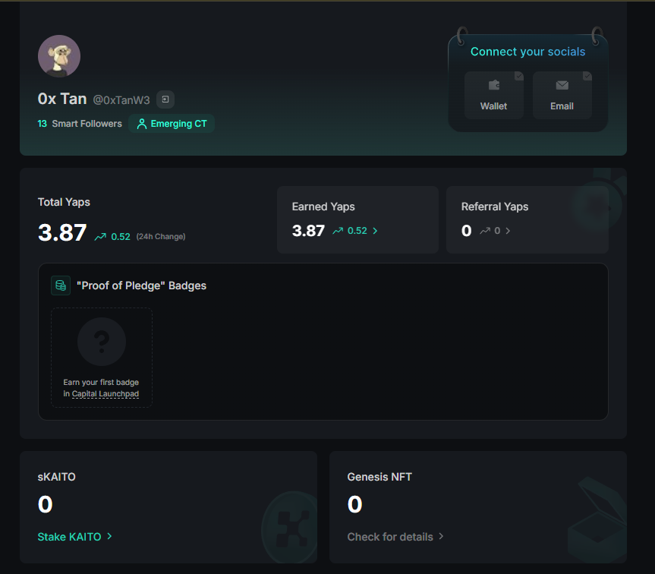Screen dimensions: 655x574
Task: Toggle the Email connected checkmark
Action: tap(587, 76)
